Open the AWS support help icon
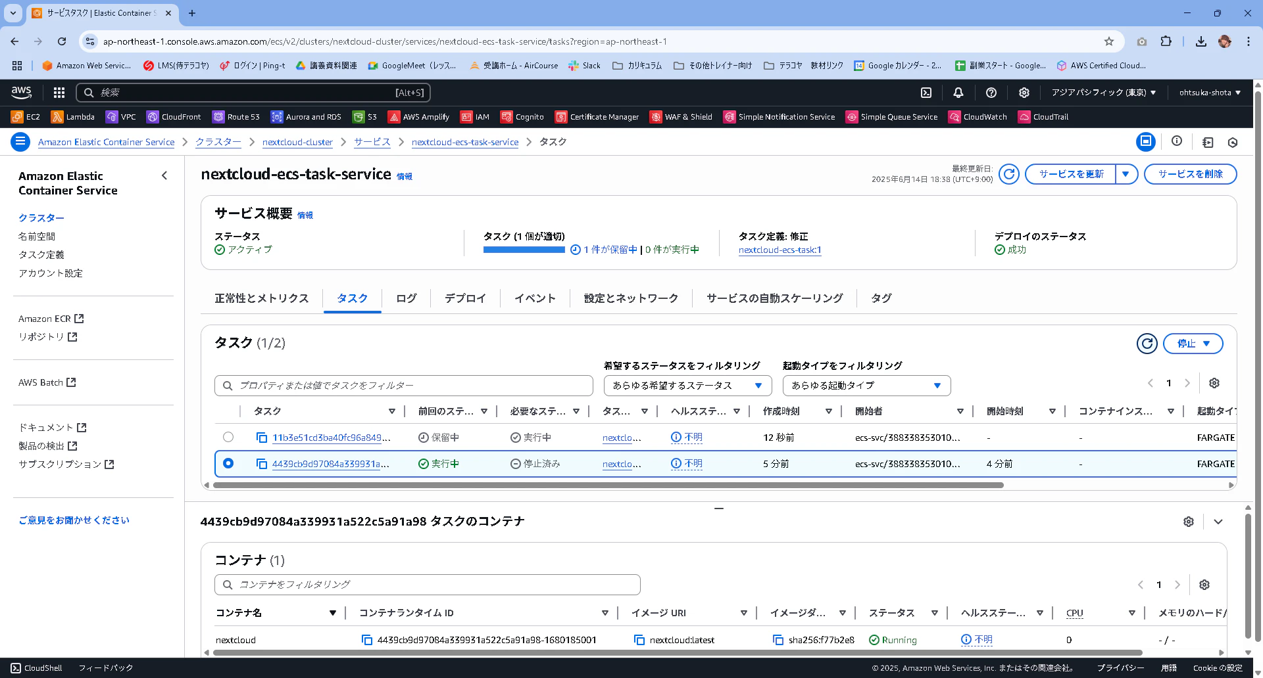Screen dimensions: 1263x678 (x=991, y=93)
